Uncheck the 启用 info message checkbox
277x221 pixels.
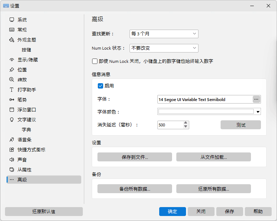click(100, 86)
